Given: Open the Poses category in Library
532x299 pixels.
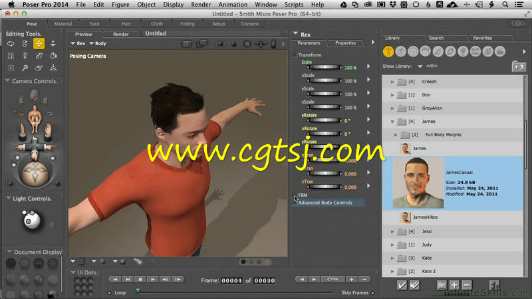Looking at the screenshot, I should pos(401,52).
